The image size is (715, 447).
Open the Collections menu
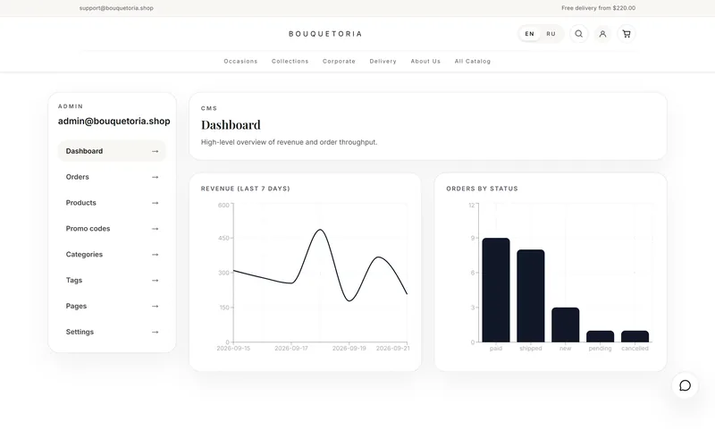point(290,61)
